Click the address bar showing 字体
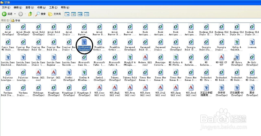Screen dimensions: 261x136 (135, 21)
